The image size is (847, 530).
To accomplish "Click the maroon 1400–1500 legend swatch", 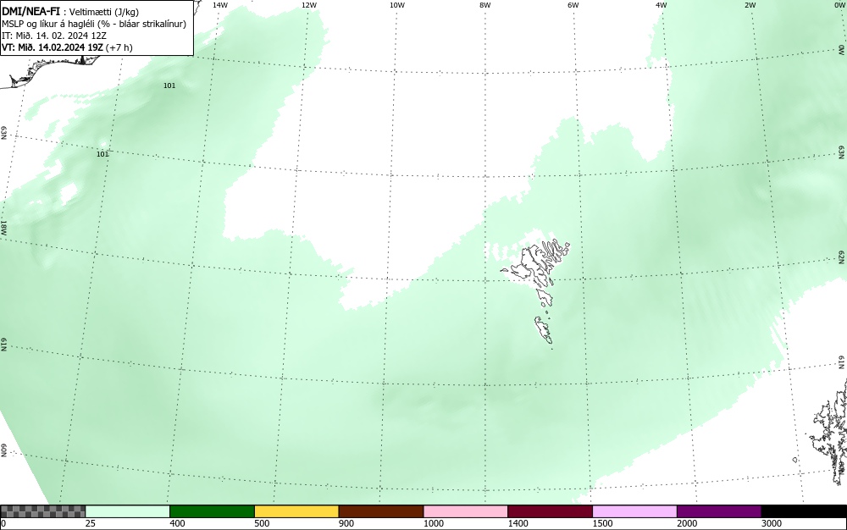I will tap(550, 511).
